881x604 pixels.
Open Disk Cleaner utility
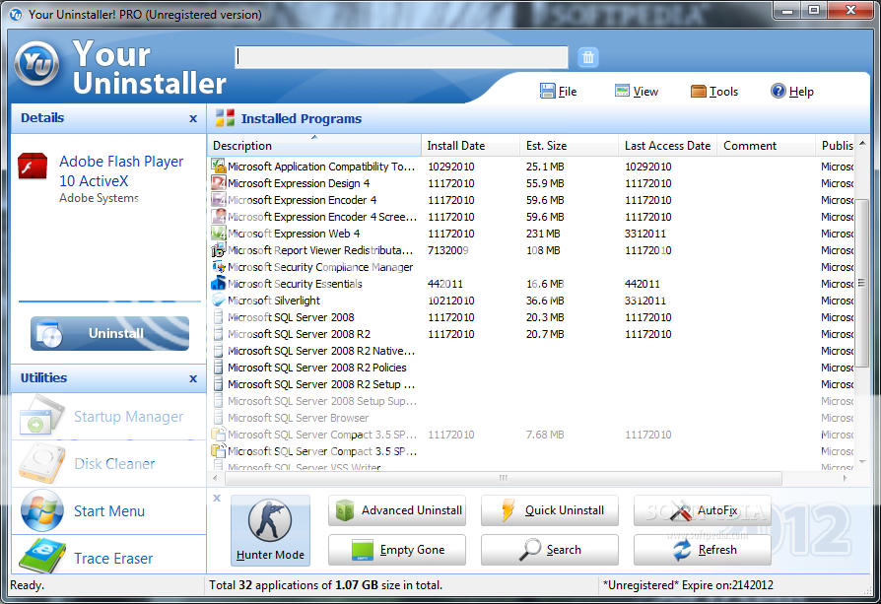point(108,463)
